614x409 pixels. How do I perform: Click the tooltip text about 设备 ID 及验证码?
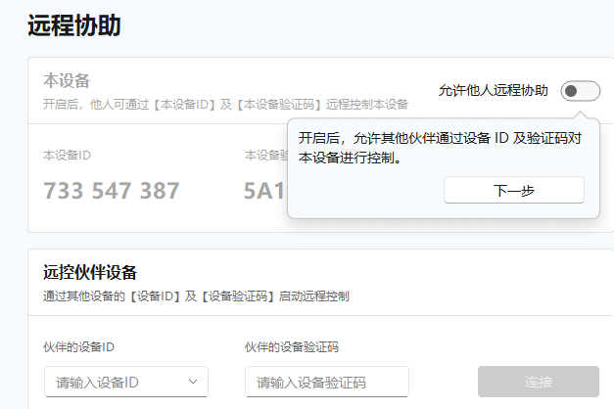[440, 148]
